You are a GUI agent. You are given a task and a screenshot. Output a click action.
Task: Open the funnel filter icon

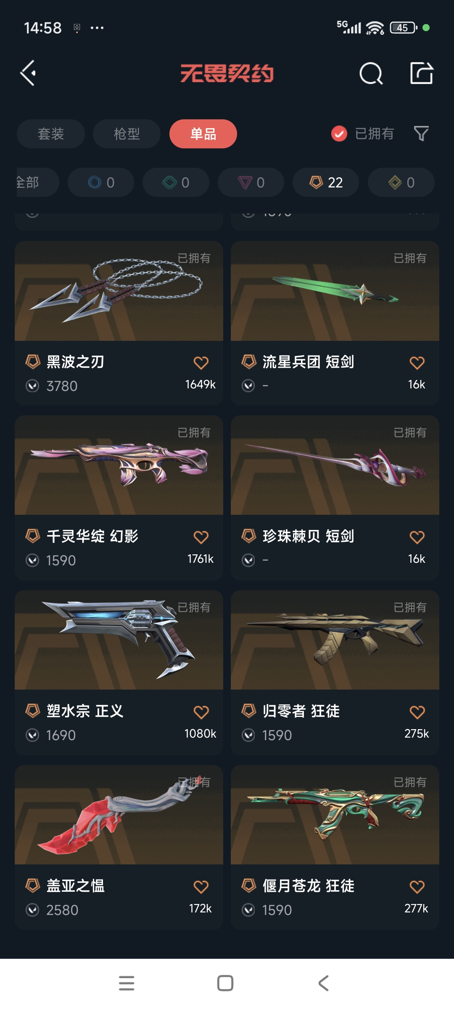(x=421, y=134)
